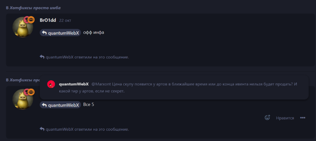Screen dimensions: 316x141
Task: Click quantumWebX's red avatar in the quote preview
Action: pos(51,84)
